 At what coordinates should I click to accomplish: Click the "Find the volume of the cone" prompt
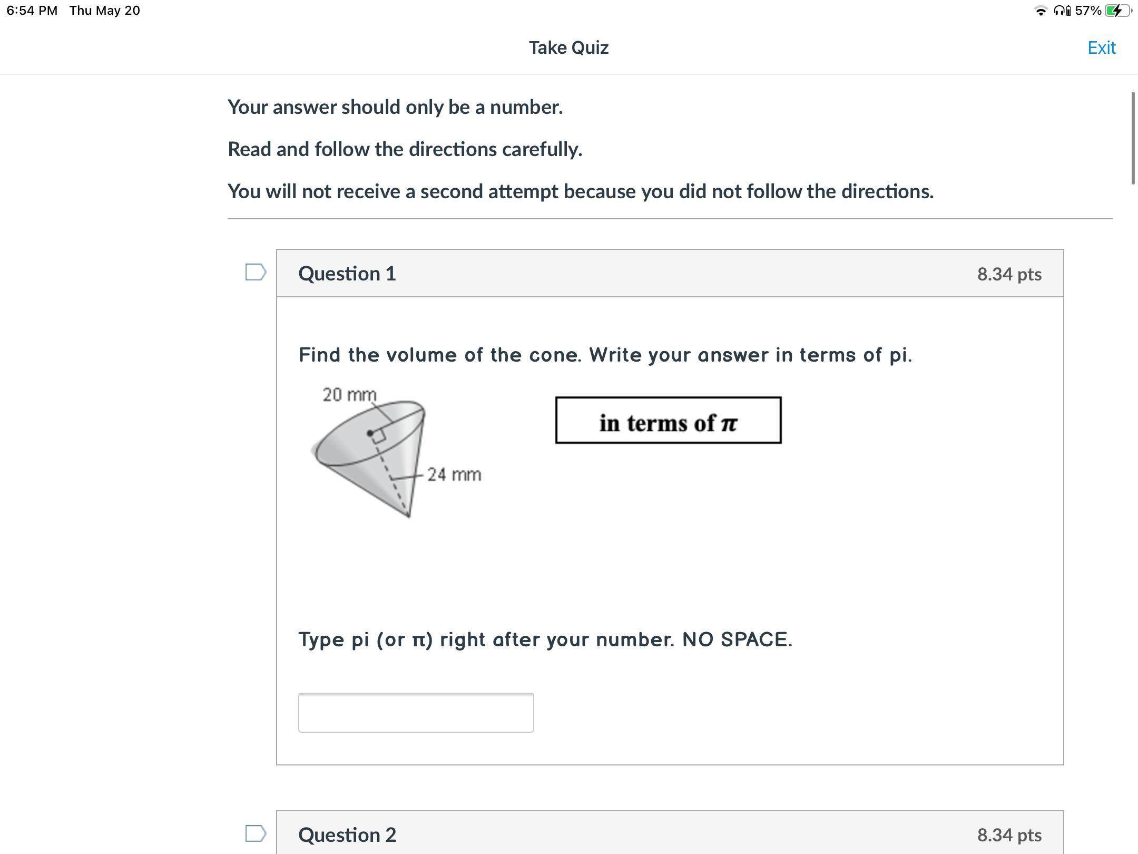(605, 355)
